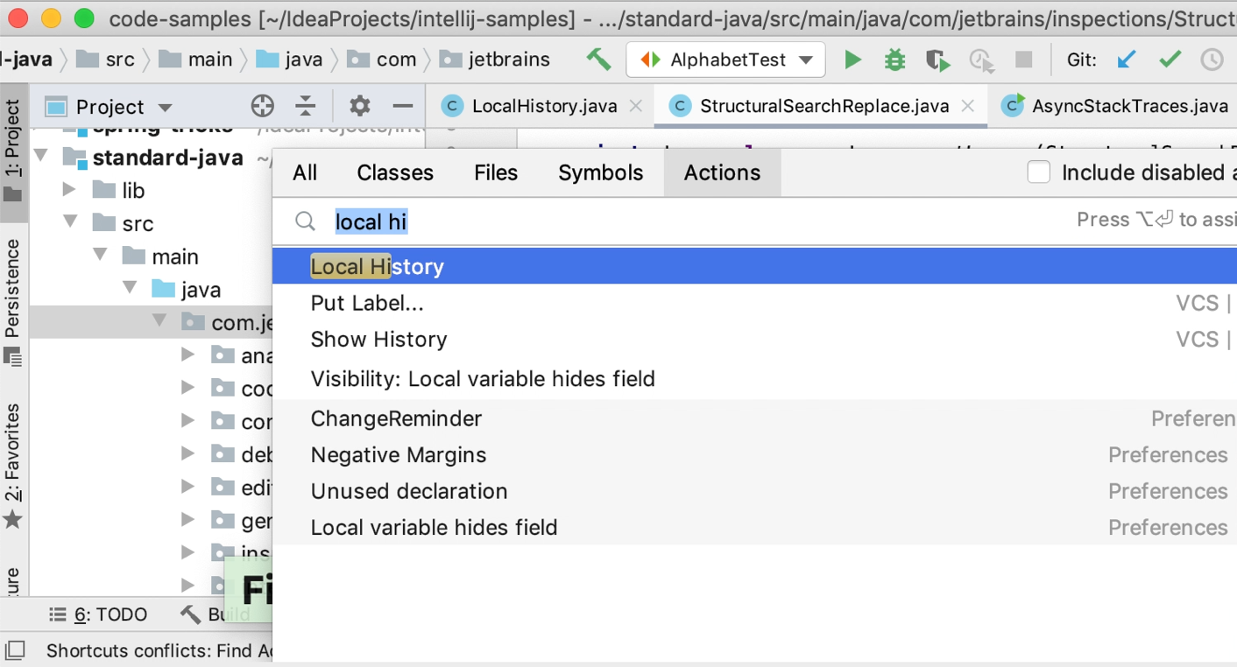Select Local History action result
Image resolution: width=1237 pixels, height=667 pixels.
coord(377,267)
